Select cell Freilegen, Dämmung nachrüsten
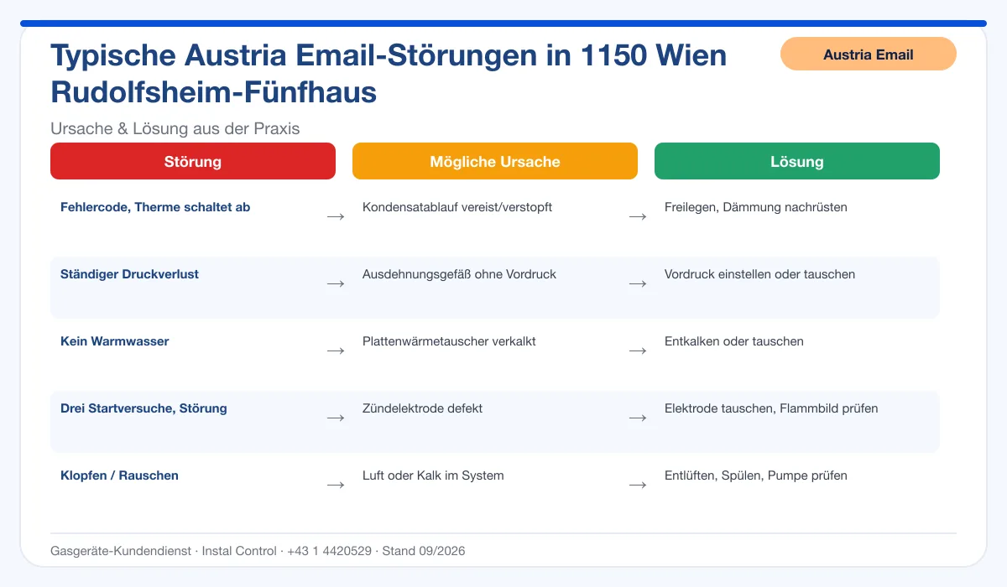This screenshot has height=587, width=1007. (x=756, y=207)
